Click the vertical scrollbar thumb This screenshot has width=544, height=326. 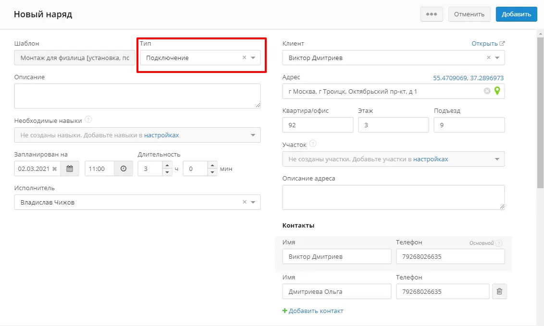[540, 113]
